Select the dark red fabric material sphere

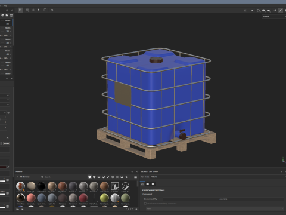tap(83, 198)
